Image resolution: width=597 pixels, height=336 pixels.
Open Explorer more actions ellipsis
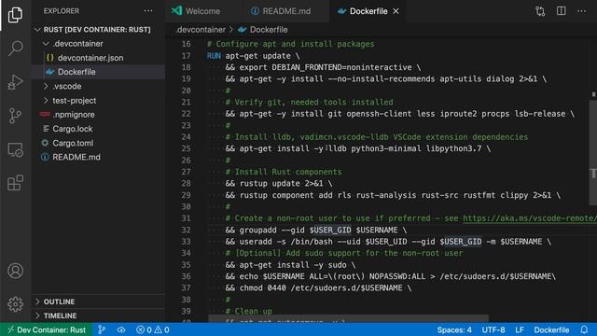pyautogui.click(x=148, y=11)
